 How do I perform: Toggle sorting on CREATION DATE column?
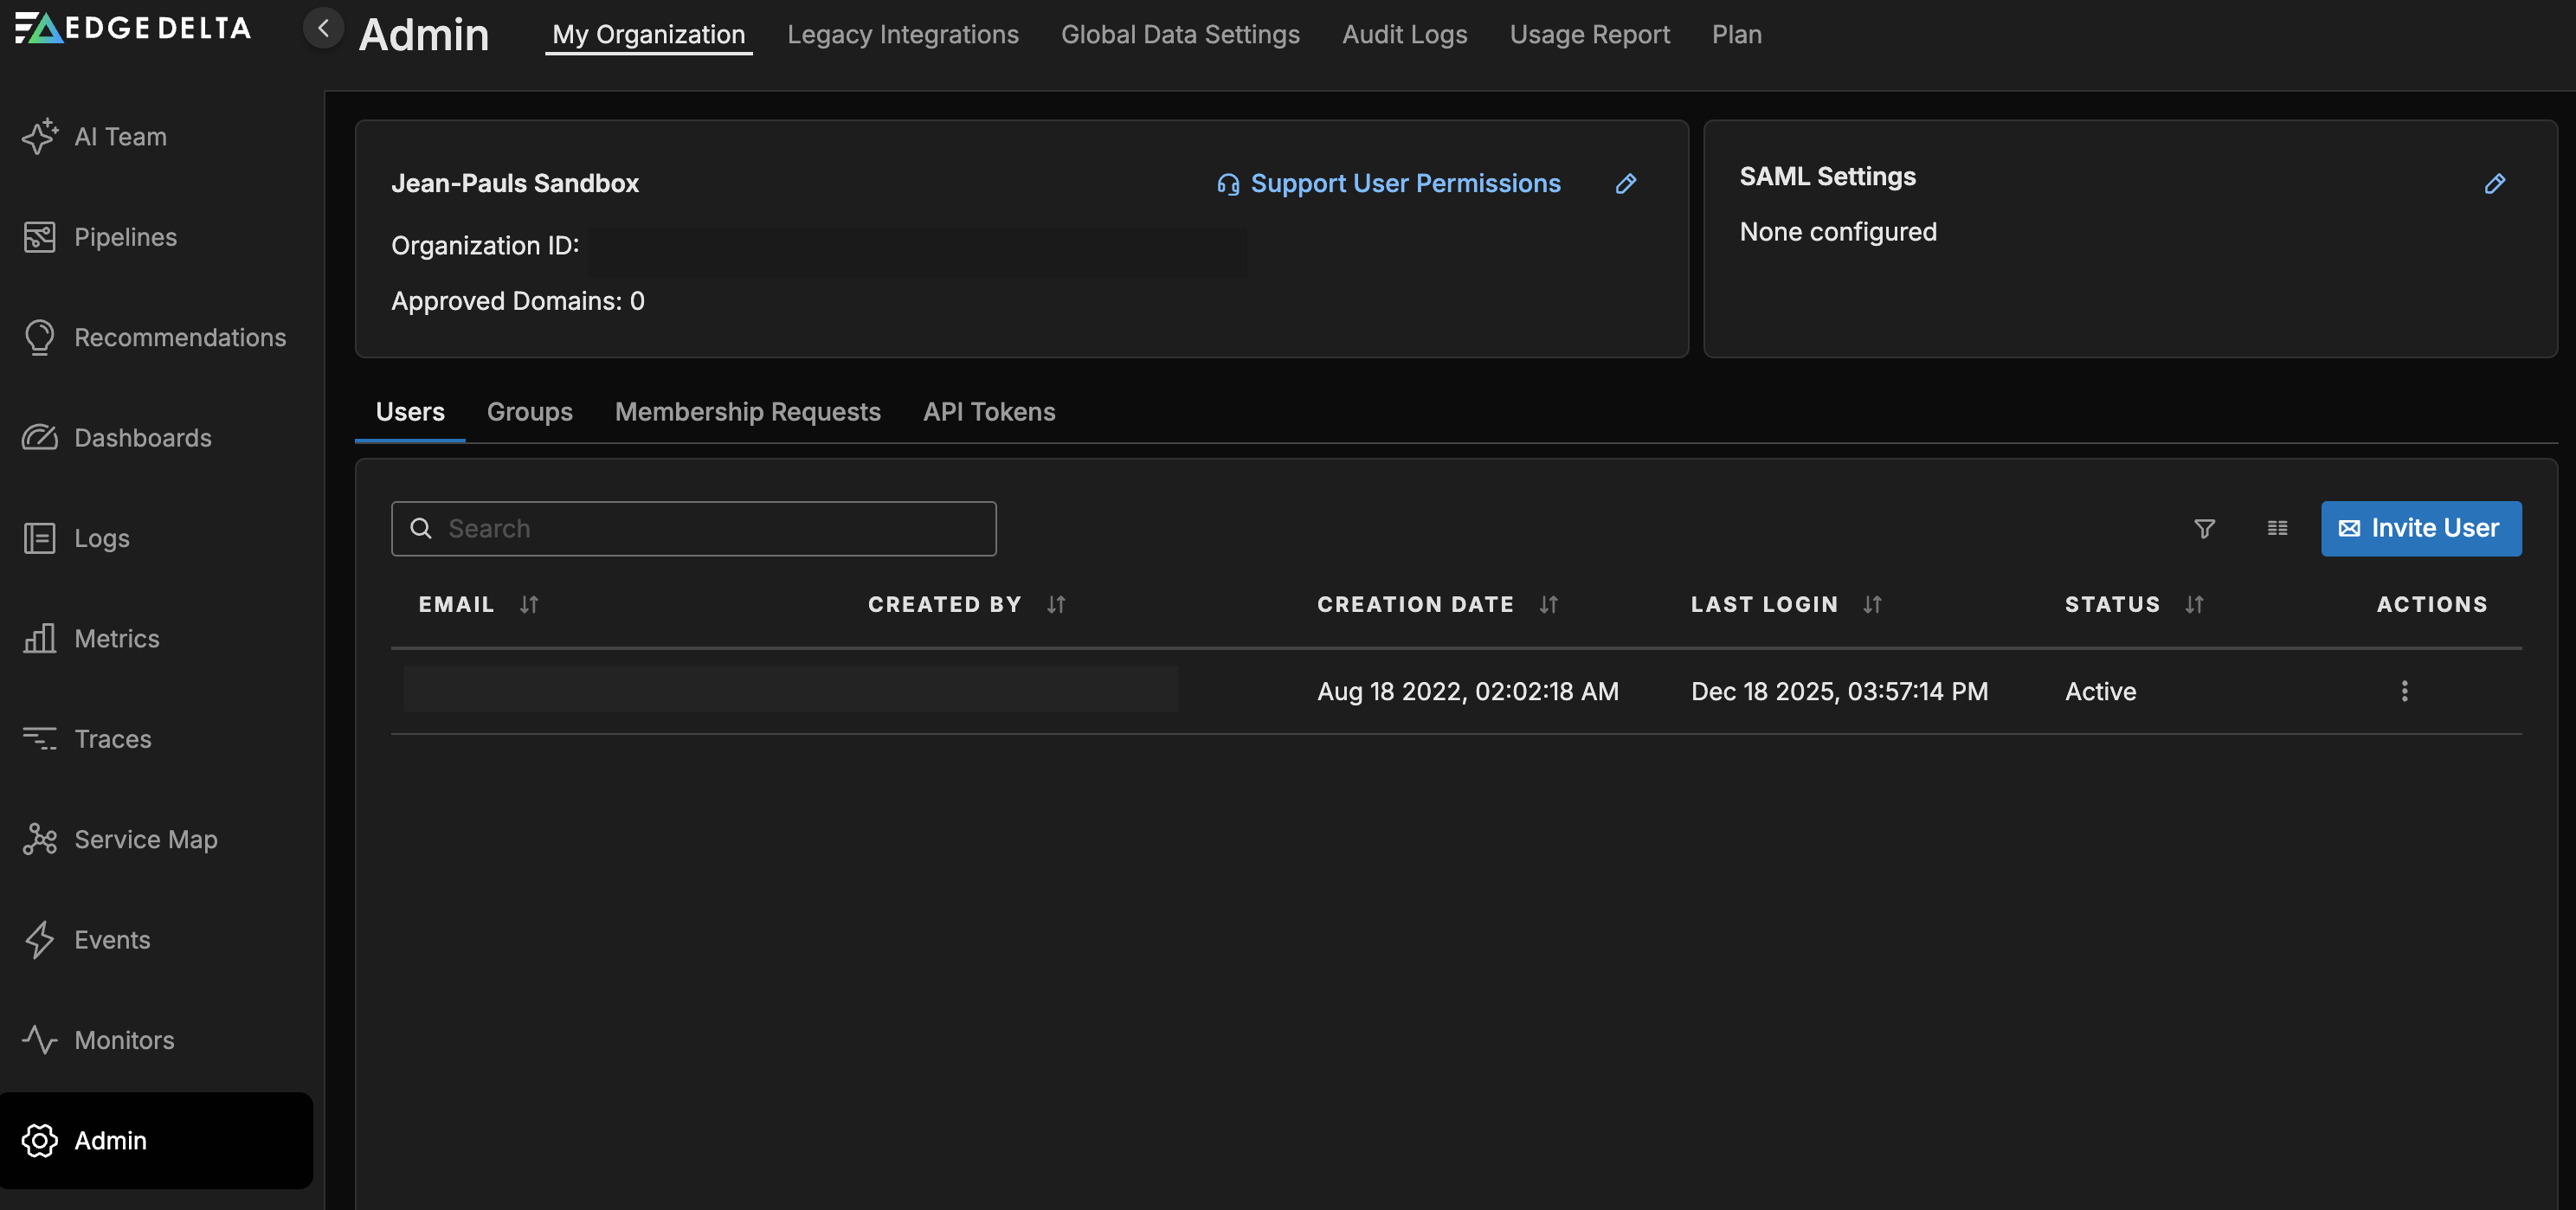[1548, 604]
